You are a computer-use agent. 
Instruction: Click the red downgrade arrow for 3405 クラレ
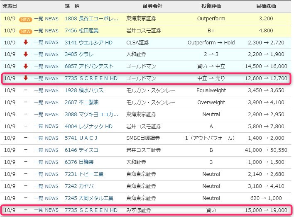(x=26, y=54)
